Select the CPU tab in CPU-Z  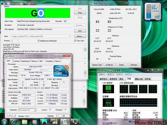[8, 61]
